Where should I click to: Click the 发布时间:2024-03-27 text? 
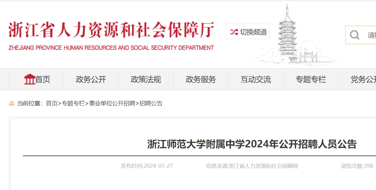click(x=147, y=166)
